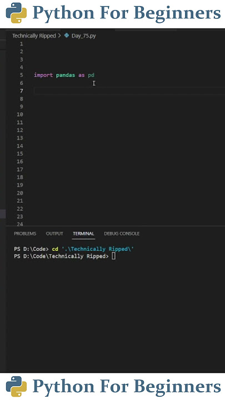Click line number 12 in the gutter
Screen dimensions: 225x400
[20, 130]
